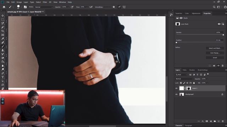The image size is (227, 127).
Task: Select the Healing Brush tool
Action: [x=2, y=42]
